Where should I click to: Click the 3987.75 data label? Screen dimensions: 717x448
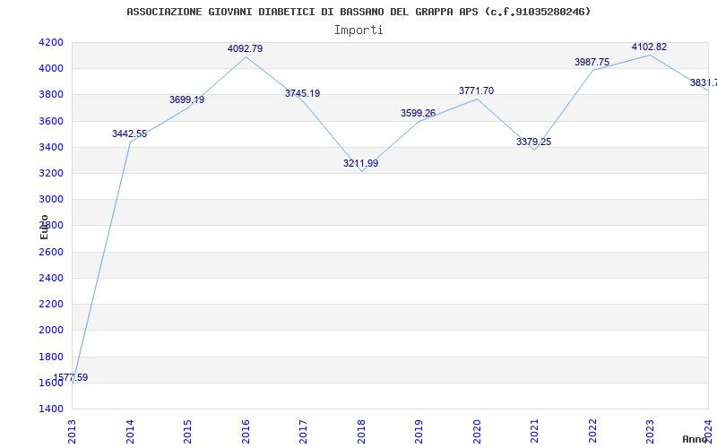(592, 62)
